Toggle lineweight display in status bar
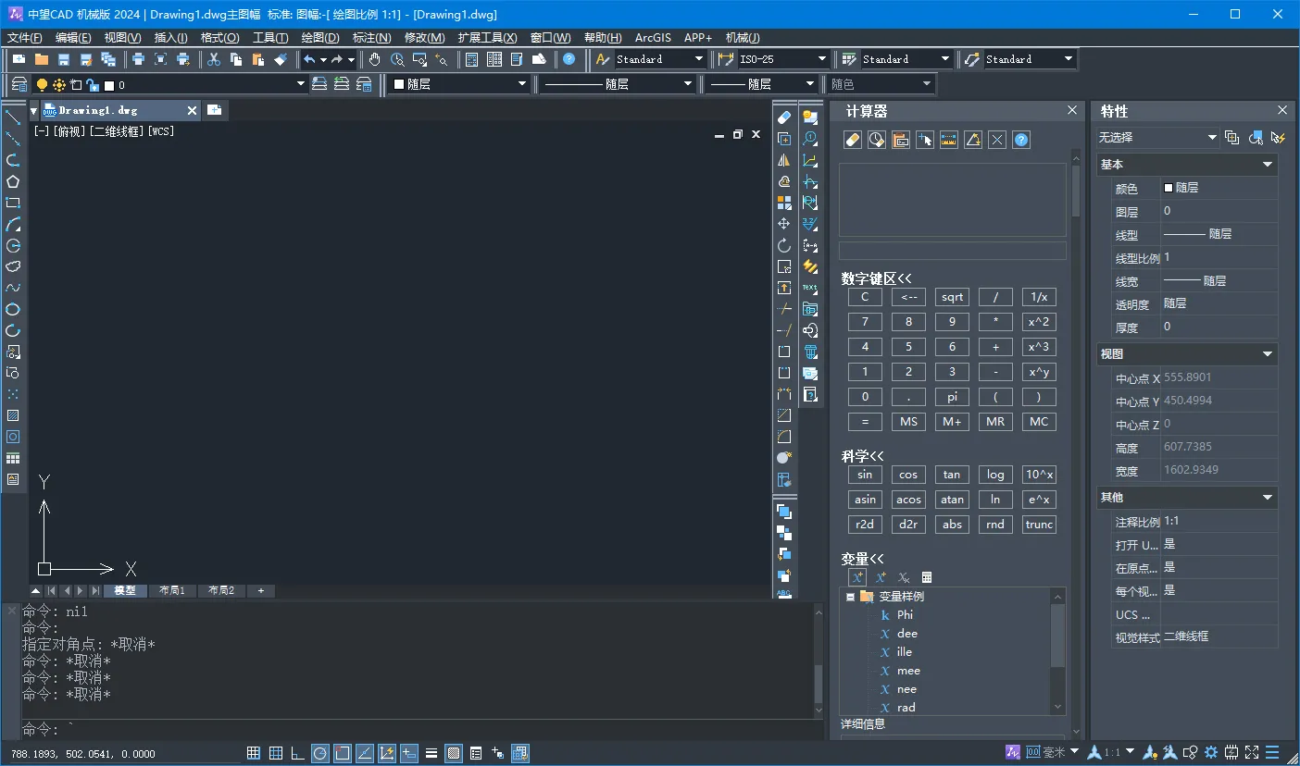 click(x=431, y=753)
